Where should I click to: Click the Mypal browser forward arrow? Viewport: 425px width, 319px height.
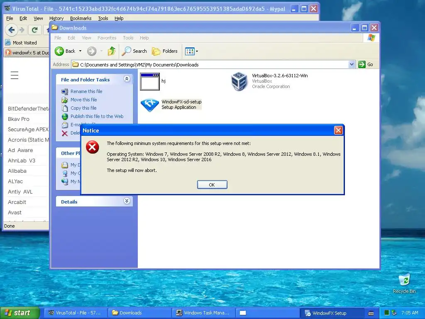coord(22,30)
